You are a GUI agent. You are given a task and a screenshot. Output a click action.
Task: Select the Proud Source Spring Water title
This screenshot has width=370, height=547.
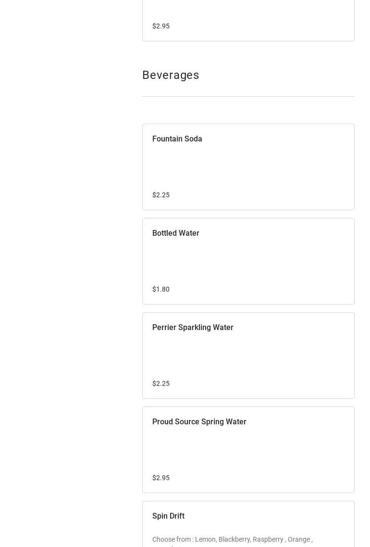[x=199, y=421]
